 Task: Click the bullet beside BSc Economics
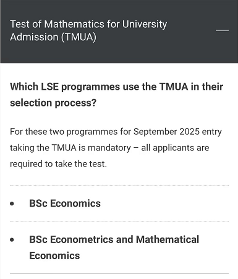click(x=12, y=204)
